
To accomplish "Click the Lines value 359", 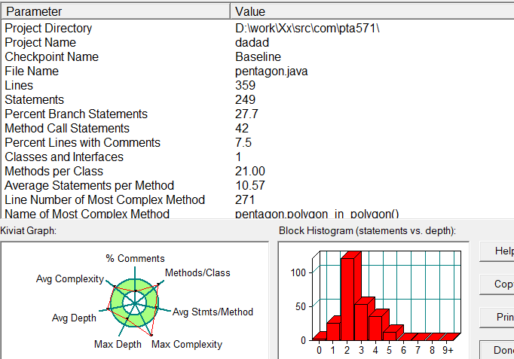I will point(245,85).
